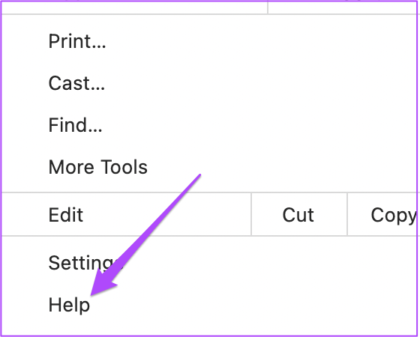Expand the More Tools submenu
The image size is (420, 337).
pos(210,167)
